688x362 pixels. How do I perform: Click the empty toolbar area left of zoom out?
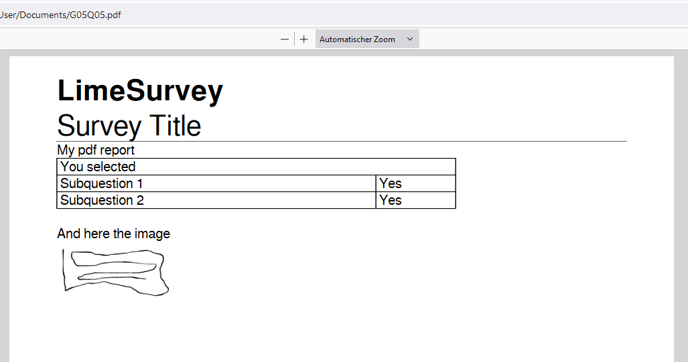click(x=134, y=39)
